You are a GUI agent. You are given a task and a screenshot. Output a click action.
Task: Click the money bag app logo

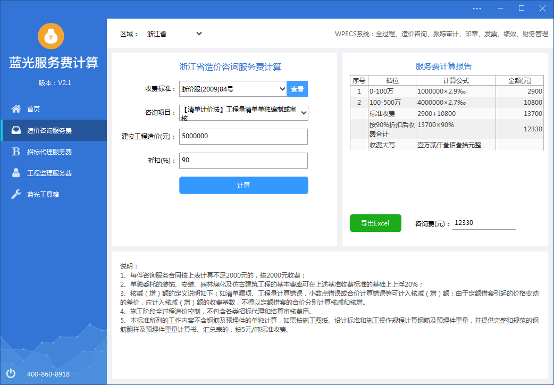[51, 36]
